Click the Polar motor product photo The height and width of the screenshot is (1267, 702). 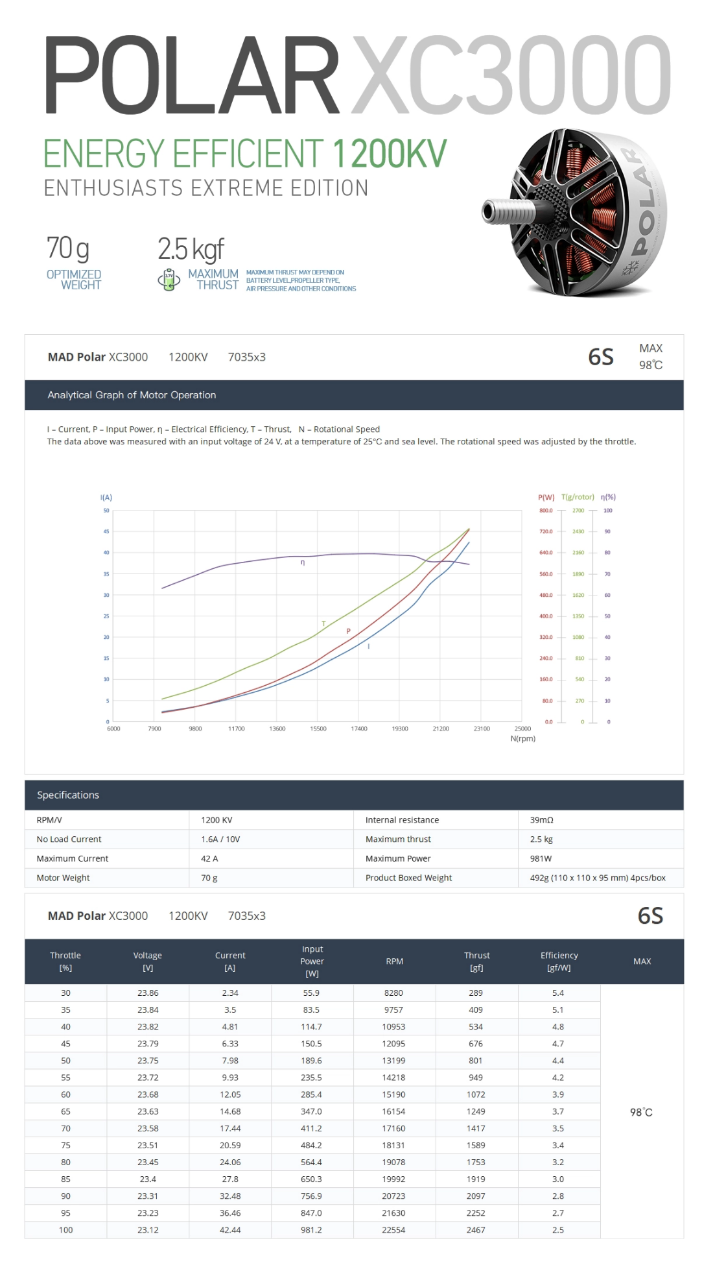574,212
